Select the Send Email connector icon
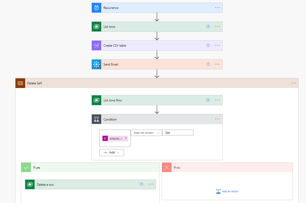The width and height of the screenshot is (306, 203). pos(96,64)
